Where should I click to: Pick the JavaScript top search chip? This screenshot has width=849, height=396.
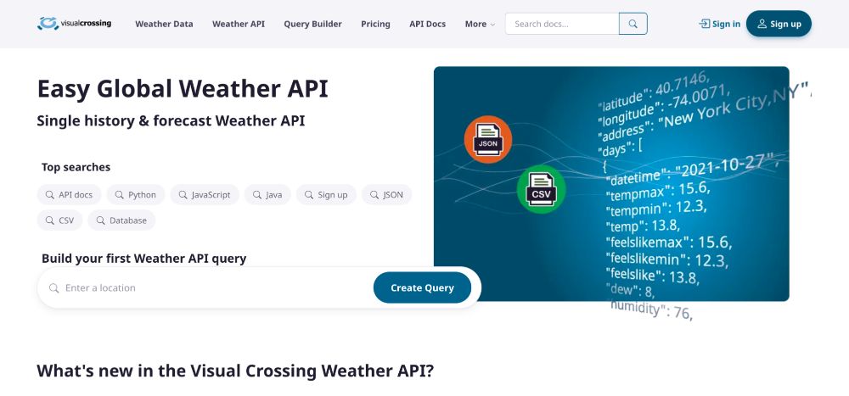coord(205,195)
